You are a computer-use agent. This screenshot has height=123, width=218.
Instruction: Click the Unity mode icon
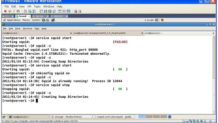click(54, 11)
